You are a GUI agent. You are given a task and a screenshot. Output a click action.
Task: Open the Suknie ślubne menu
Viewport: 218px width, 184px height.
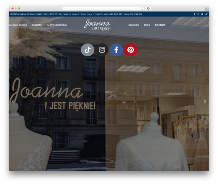pos(18,25)
